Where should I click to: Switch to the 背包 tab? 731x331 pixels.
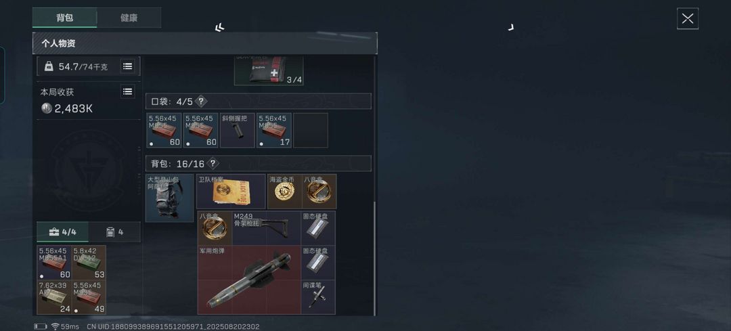click(x=65, y=18)
